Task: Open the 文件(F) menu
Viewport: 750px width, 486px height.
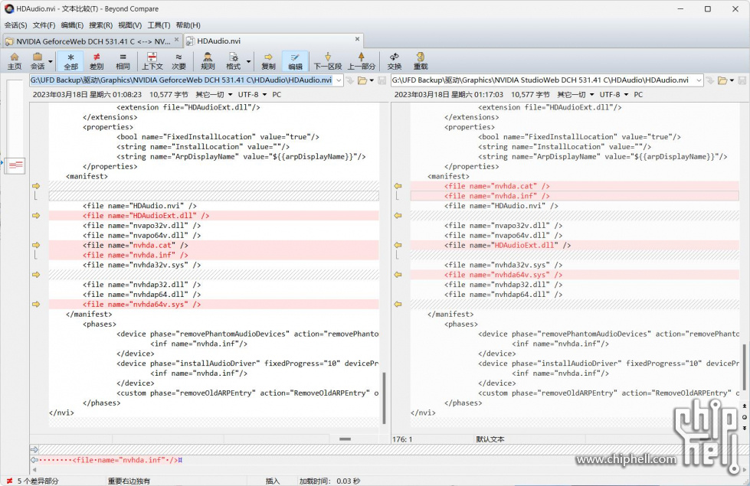Action: click(x=44, y=25)
